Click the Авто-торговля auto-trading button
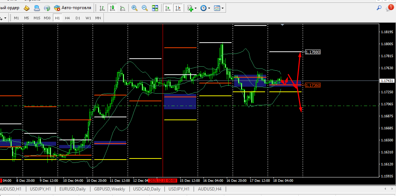Screen dimensions: 396x196 (x=73, y=8)
